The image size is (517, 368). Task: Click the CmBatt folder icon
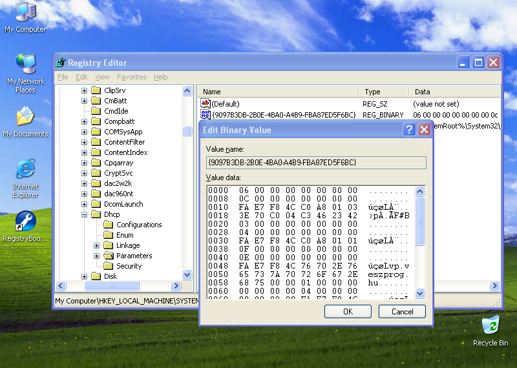(x=96, y=101)
